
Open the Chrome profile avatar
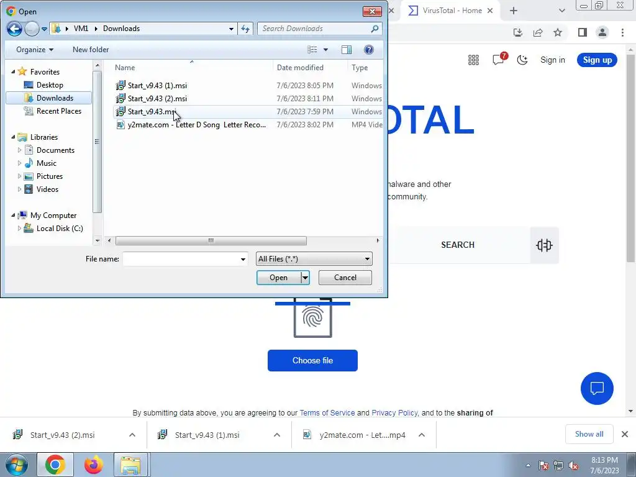click(602, 32)
